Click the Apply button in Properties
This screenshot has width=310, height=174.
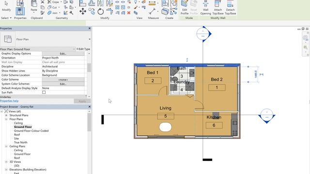coord(82,101)
